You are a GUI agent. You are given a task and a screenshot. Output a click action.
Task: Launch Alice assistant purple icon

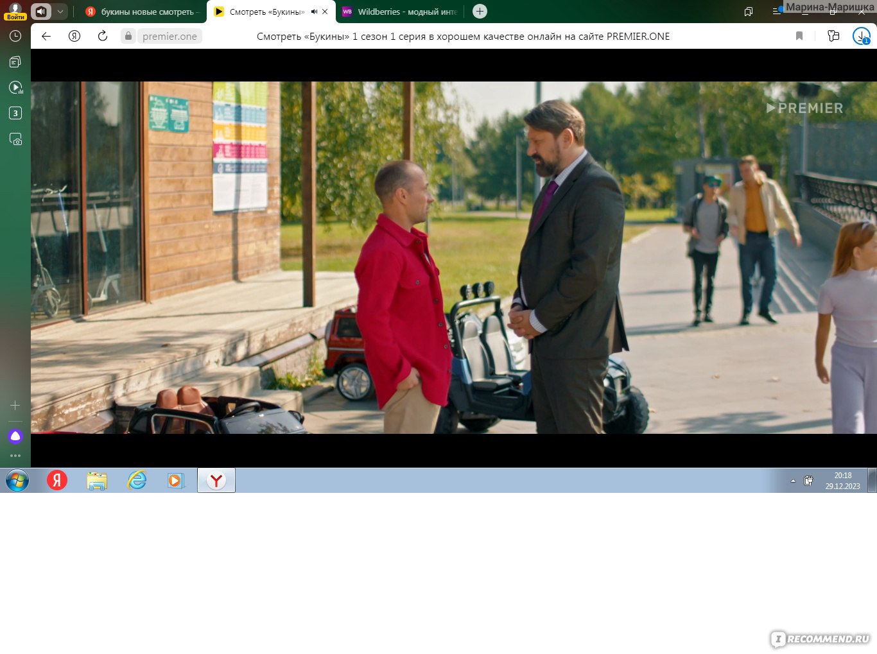pos(15,436)
